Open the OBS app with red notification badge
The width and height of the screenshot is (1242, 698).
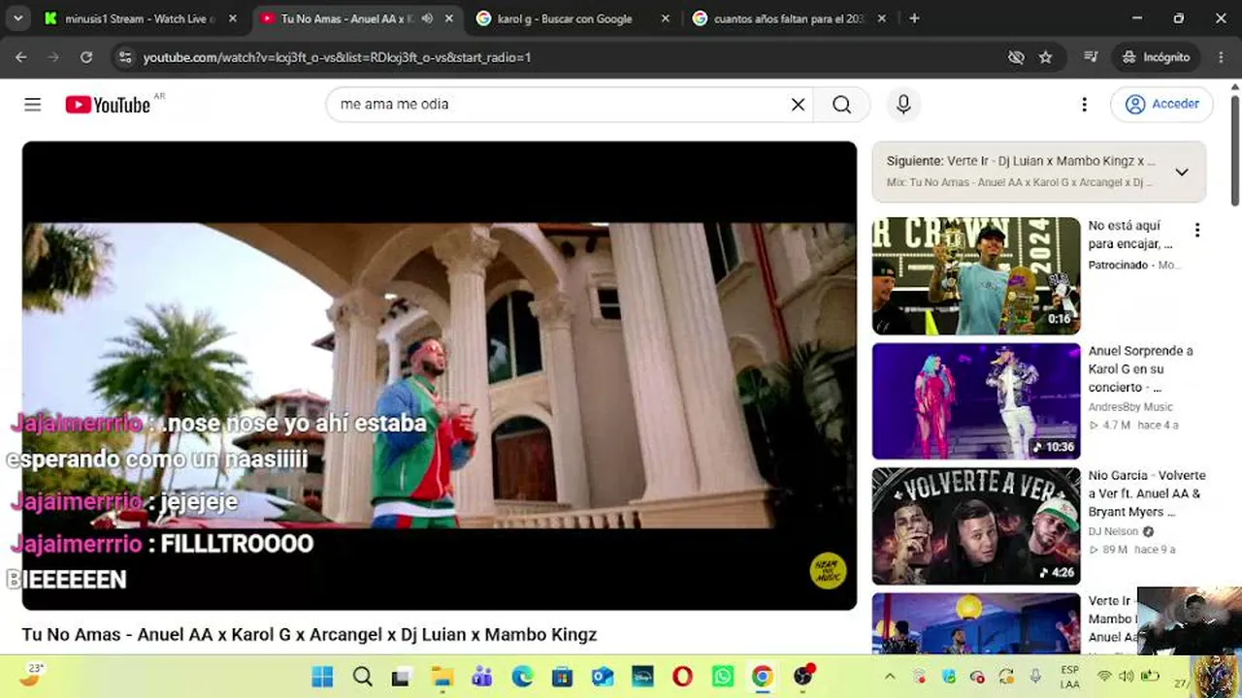point(803,676)
